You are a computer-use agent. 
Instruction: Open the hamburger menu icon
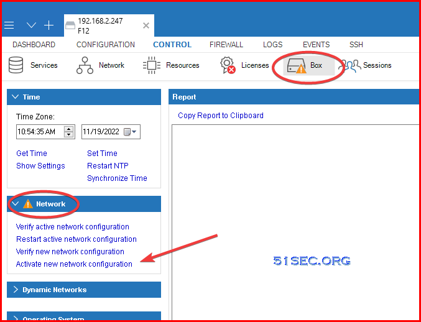coord(9,25)
